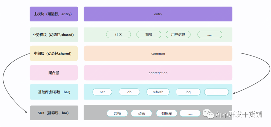Select the 基础库(静态包，har) label box

(54, 92)
